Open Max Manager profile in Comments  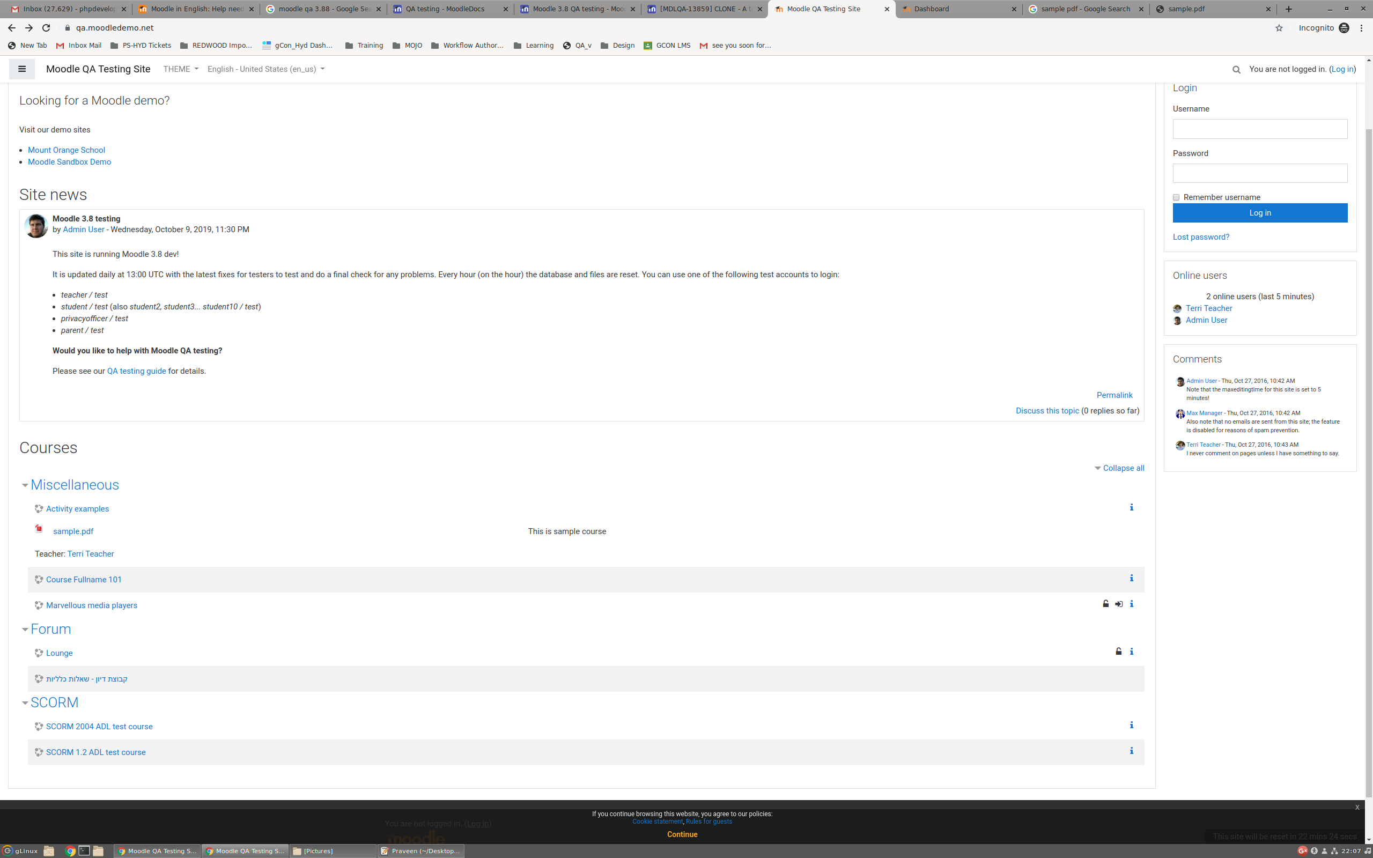1204,413
